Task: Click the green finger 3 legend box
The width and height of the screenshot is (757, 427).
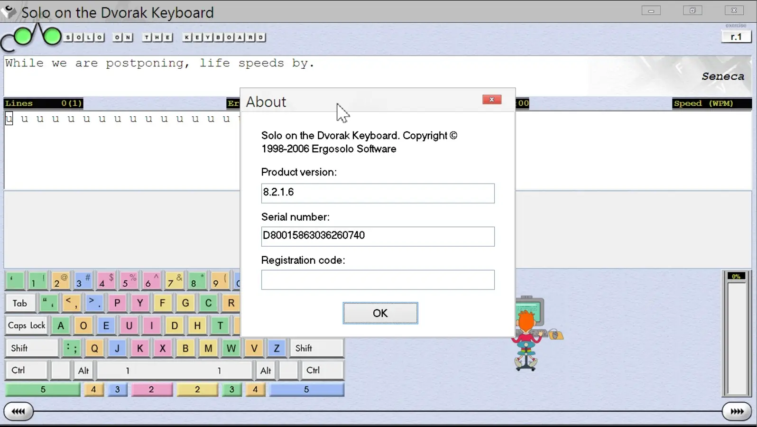Action: click(x=231, y=390)
